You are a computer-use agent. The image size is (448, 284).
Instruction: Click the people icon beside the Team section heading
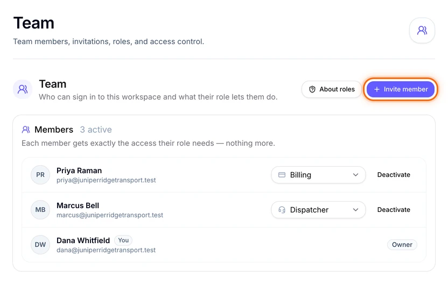point(23,89)
